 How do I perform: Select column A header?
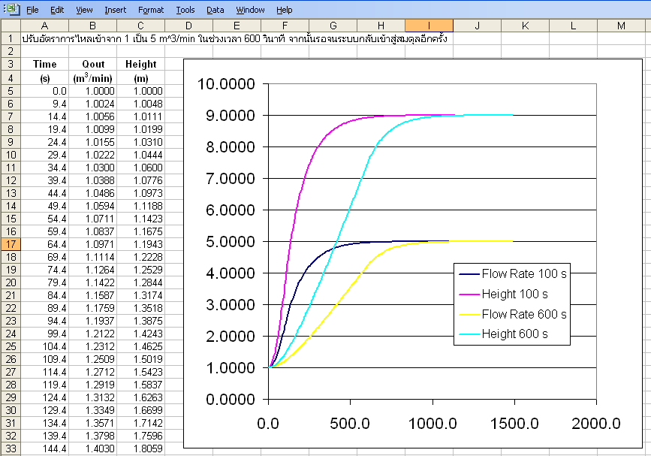click(x=44, y=26)
